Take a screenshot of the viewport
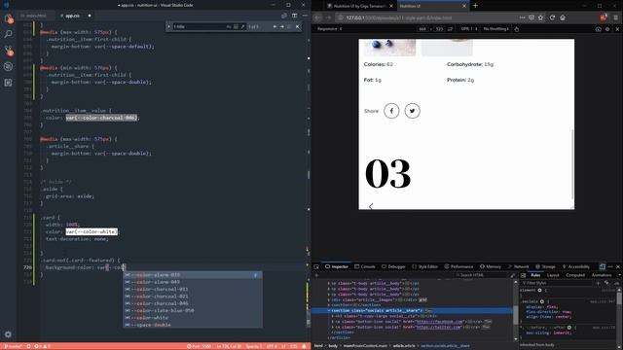This screenshot has width=623, height=350. pos(599,29)
